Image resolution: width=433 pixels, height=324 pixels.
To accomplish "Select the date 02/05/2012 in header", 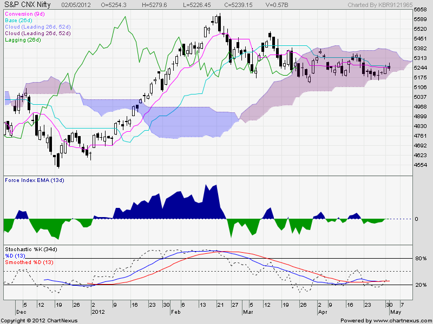I will (75, 5).
